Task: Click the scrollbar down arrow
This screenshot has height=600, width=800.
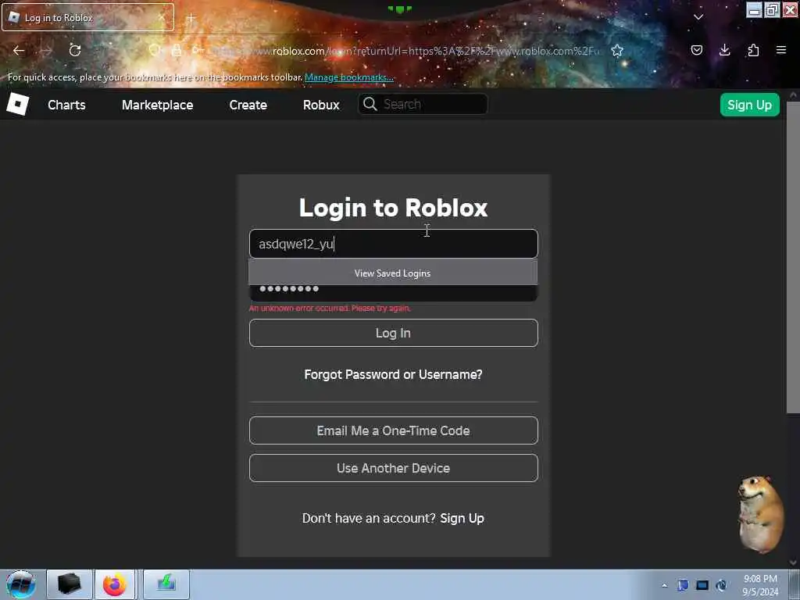Action: [x=793, y=562]
